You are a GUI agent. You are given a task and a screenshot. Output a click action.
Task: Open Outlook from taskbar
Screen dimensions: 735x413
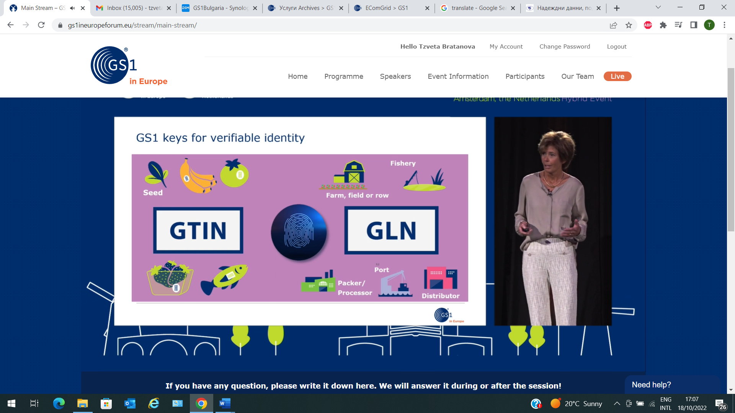tap(130, 403)
